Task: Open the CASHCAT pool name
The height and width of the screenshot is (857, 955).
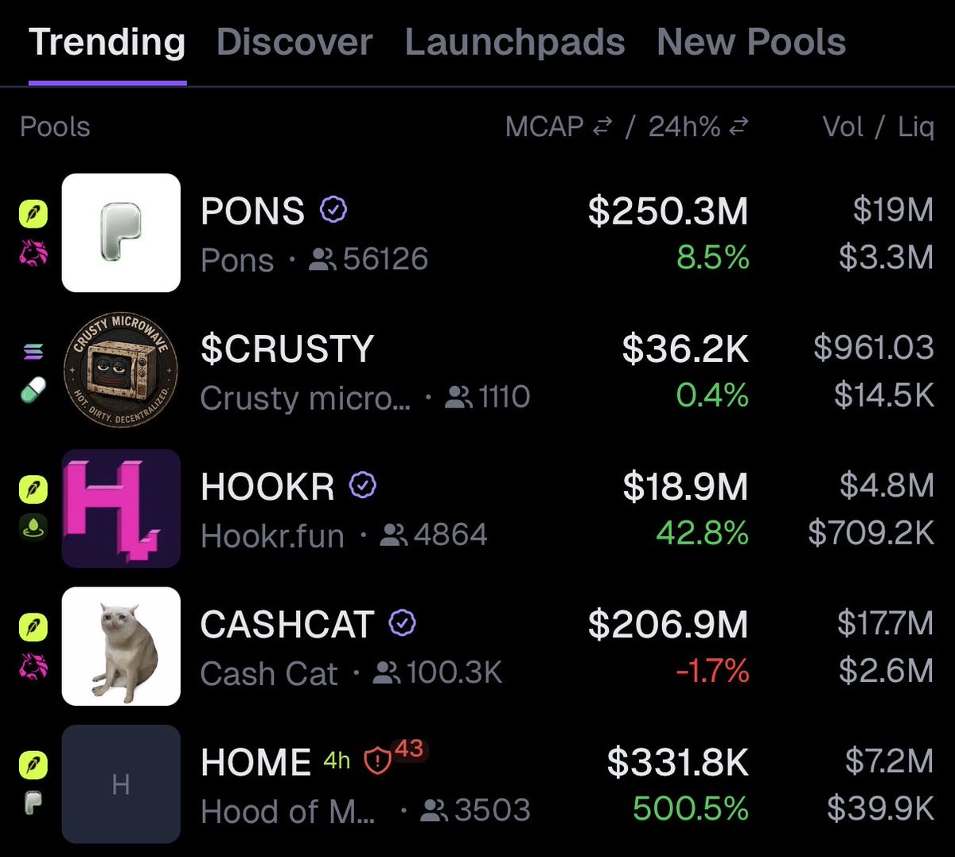Action: [x=287, y=624]
